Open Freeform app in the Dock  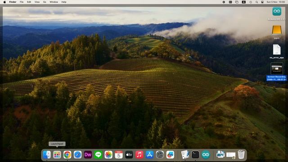point(170,155)
